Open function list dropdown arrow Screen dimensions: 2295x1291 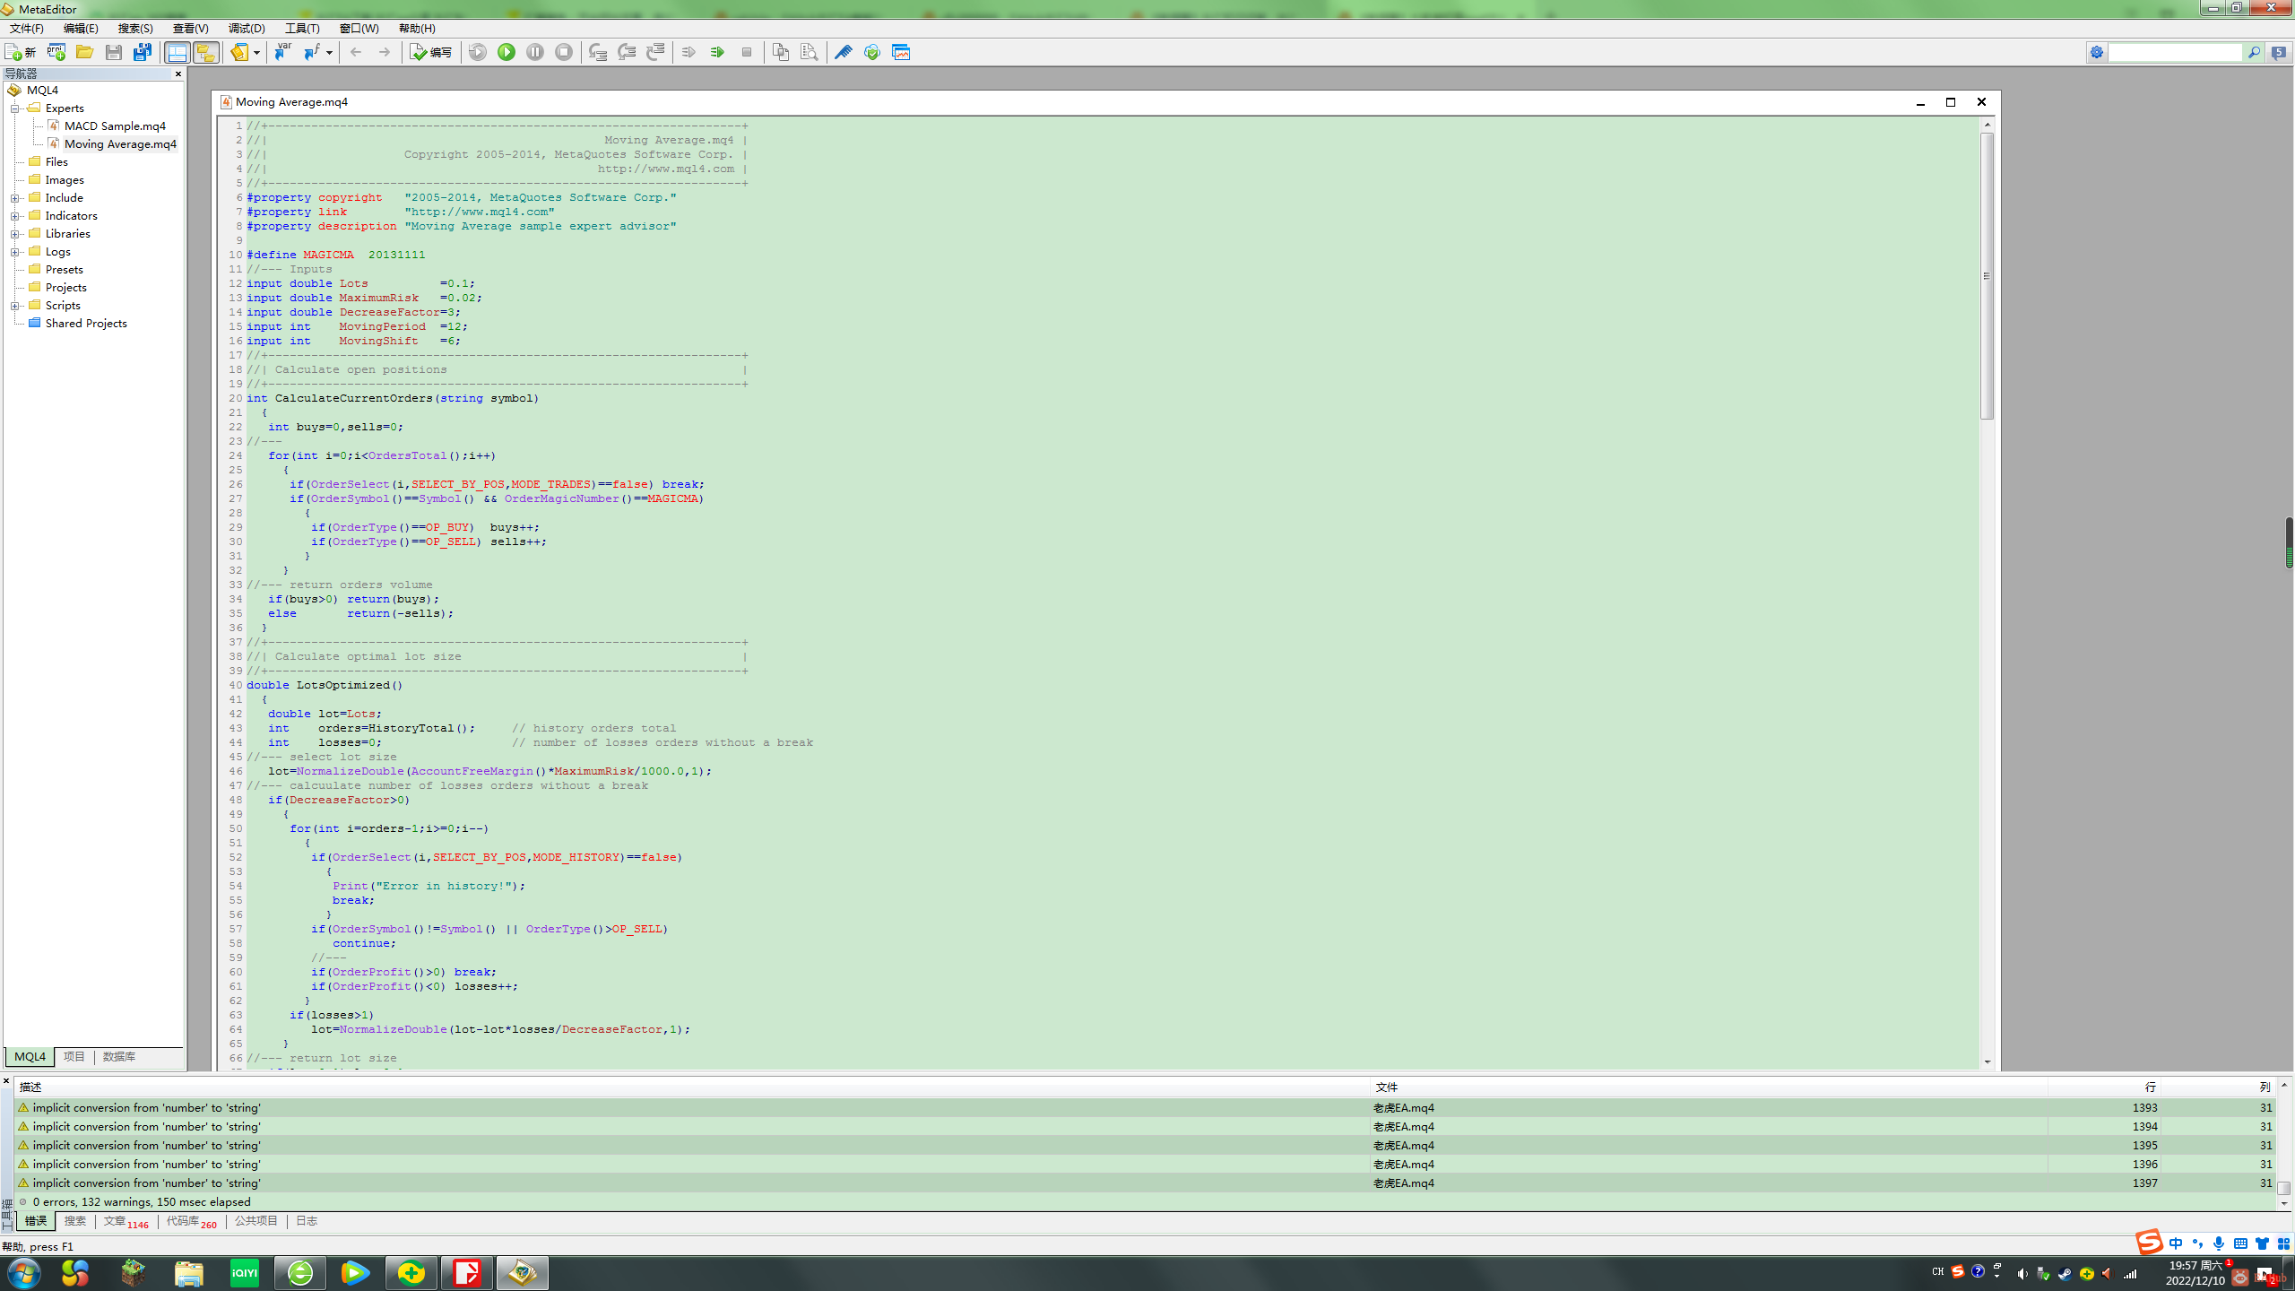[330, 52]
